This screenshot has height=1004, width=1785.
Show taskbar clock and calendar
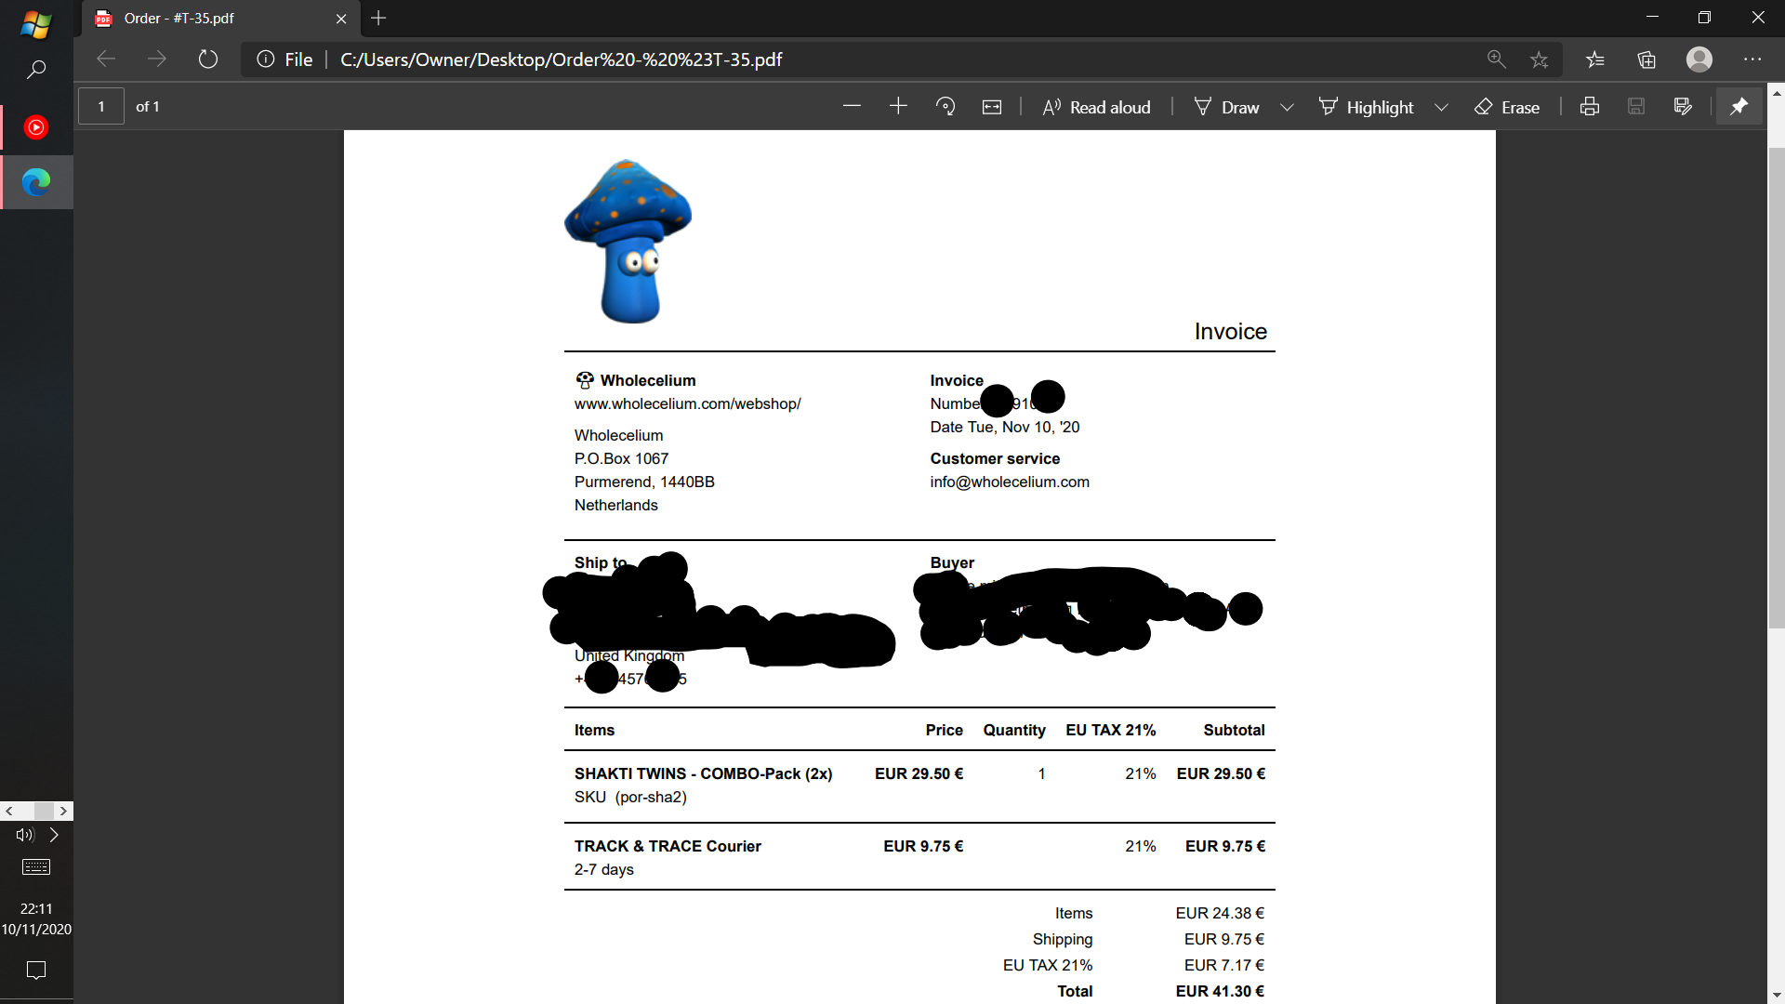coord(36,918)
